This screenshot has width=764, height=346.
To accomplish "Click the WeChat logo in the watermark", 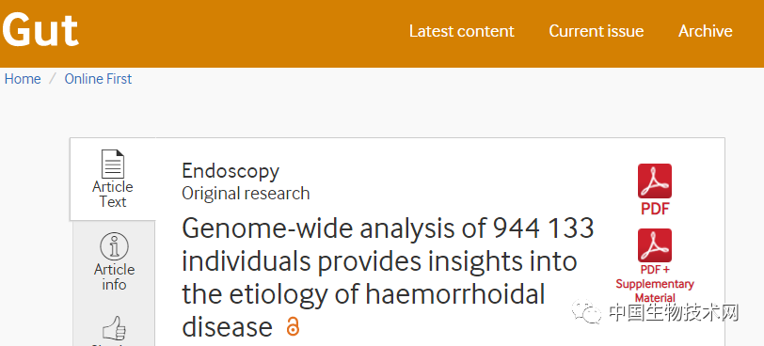I will click(x=587, y=312).
